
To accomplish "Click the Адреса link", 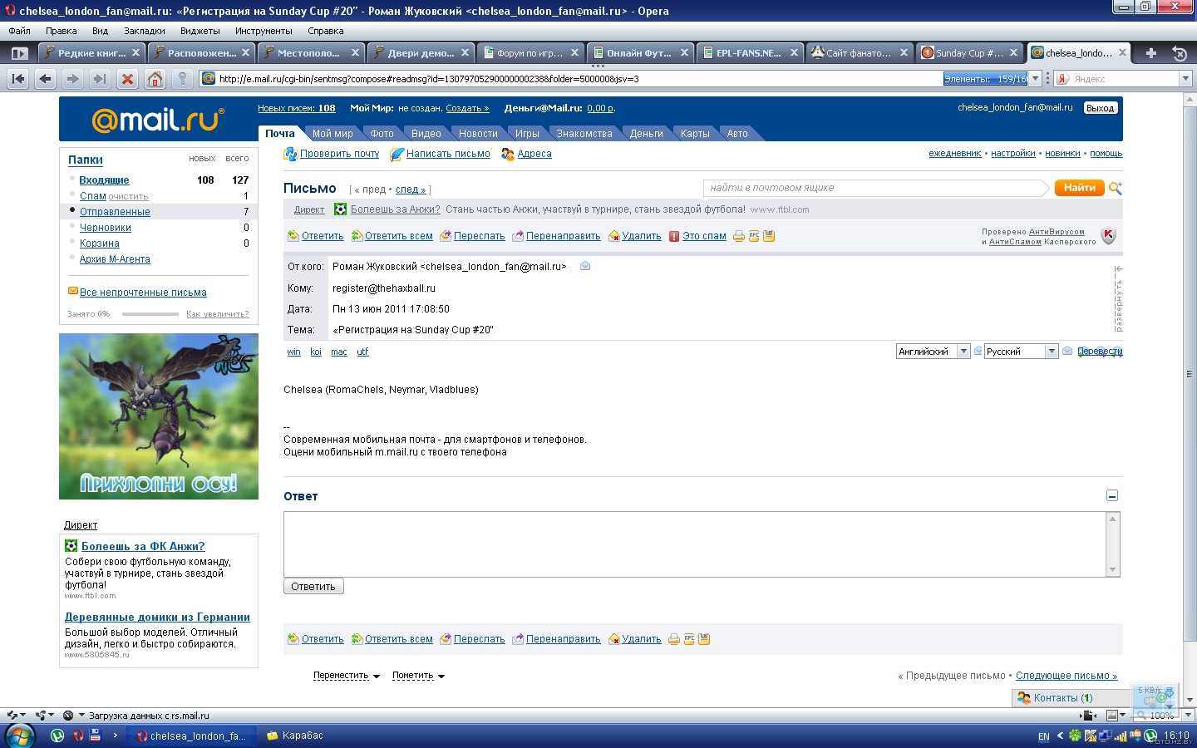I will pyautogui.click(x=534, y=154).
